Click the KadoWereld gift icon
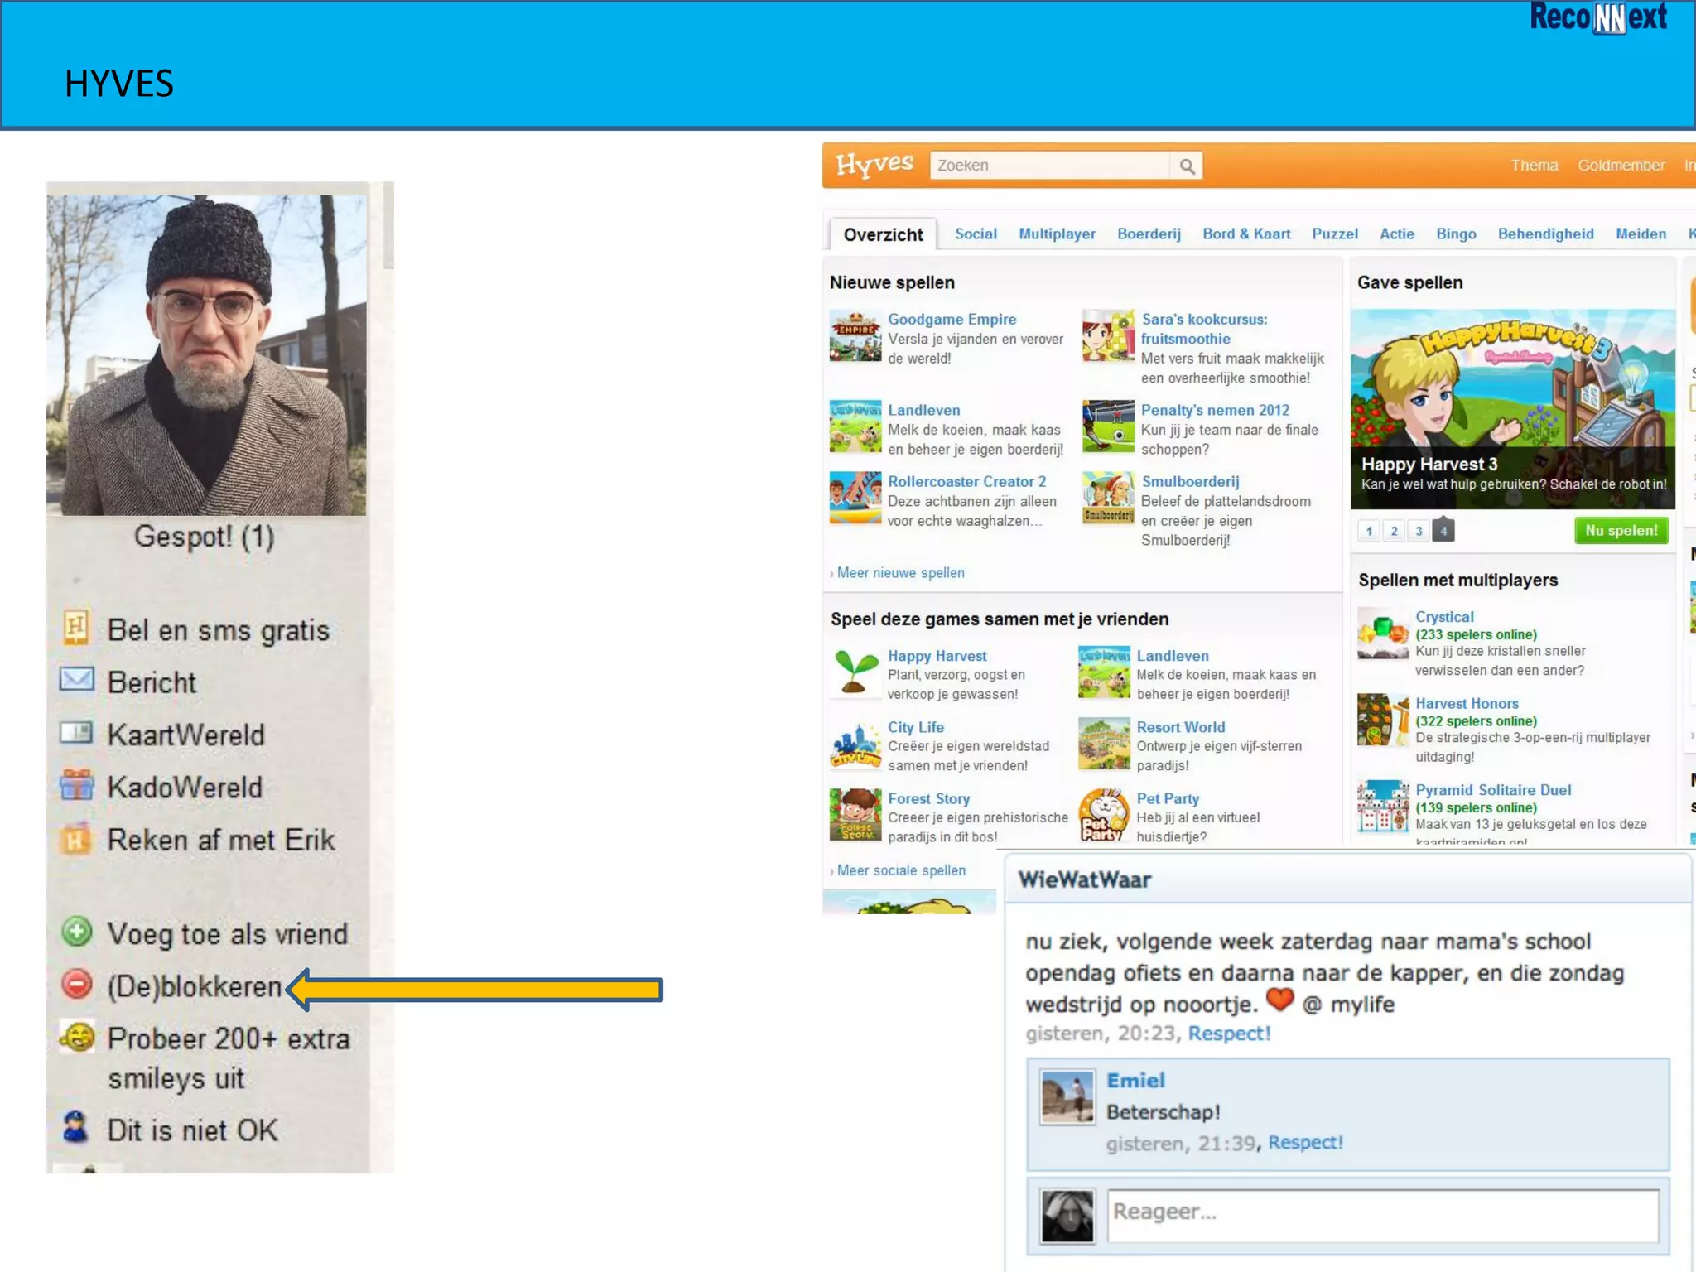This screenshot has height=1272, width=1696. tap(76, 785)
